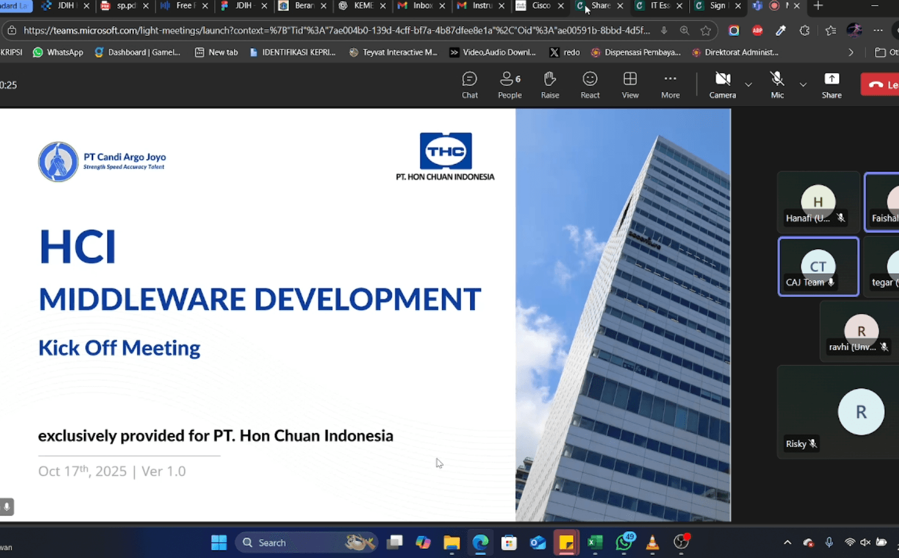Viewport: 899px width, 558px height.
Task: Open Dashboard | Gamel... bookmark
Action: point(137,52)
